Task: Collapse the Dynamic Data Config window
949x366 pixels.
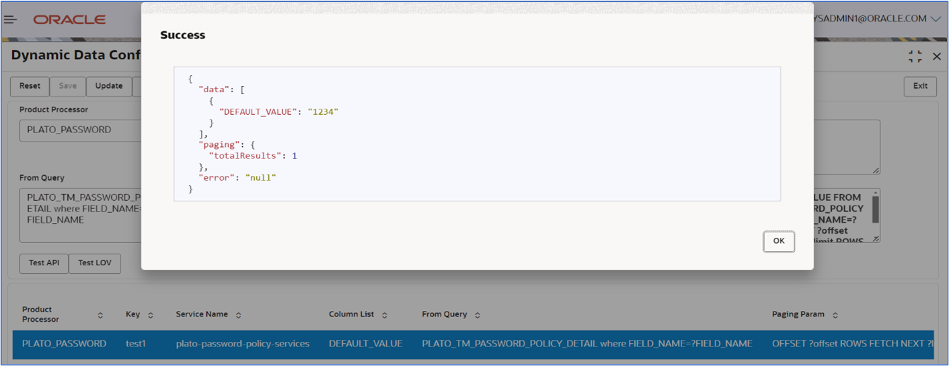Action: pyautogui.click(x=915, y=56)
